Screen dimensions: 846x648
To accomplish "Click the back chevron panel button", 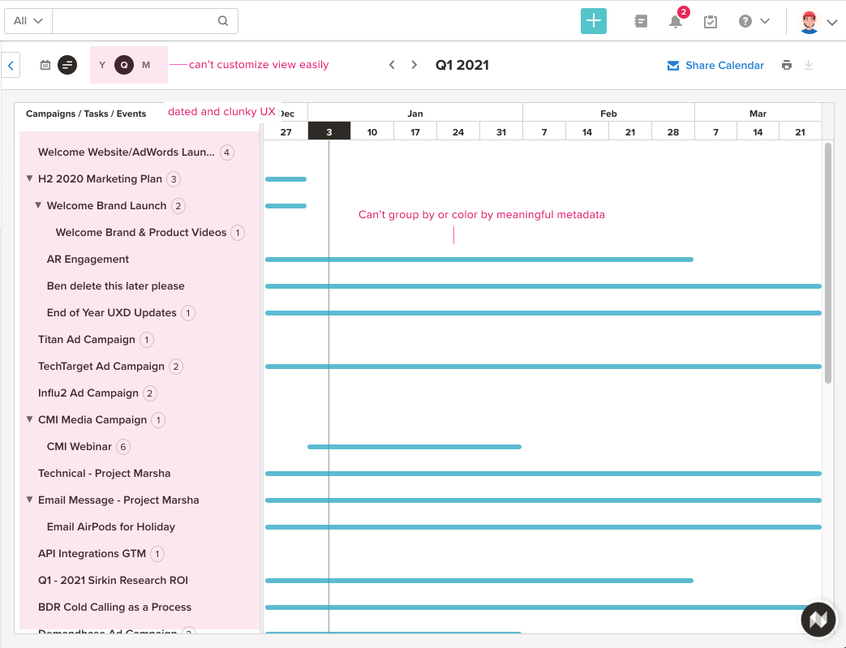I will (x=11, y=65).
